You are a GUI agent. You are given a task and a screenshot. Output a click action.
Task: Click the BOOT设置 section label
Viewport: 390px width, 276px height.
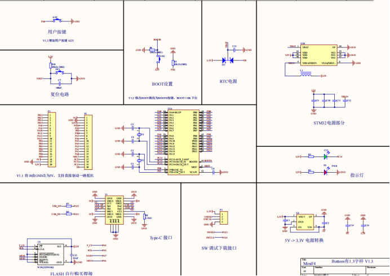162,84
